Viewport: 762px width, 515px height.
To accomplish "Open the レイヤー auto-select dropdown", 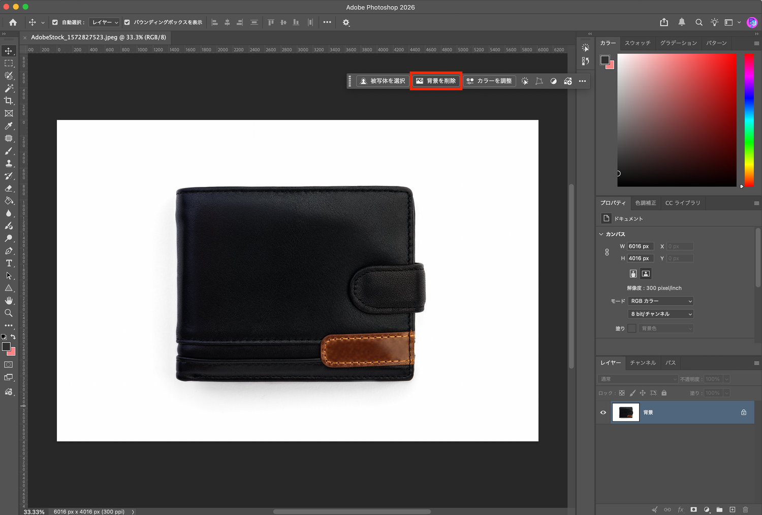I will pos(104,22).
